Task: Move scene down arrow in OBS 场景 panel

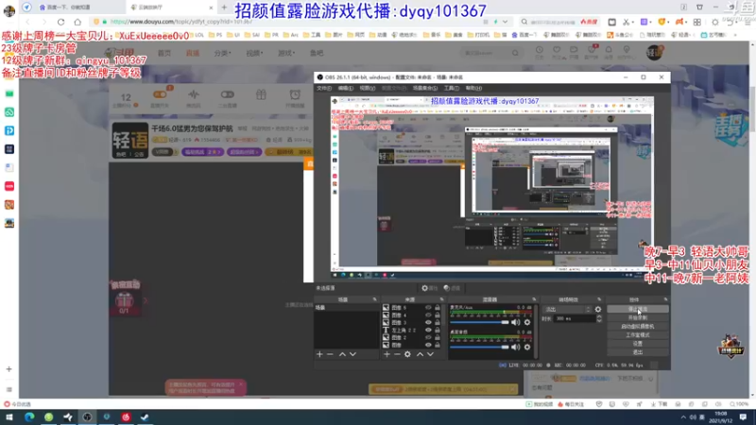Action: tap(352, 354)
